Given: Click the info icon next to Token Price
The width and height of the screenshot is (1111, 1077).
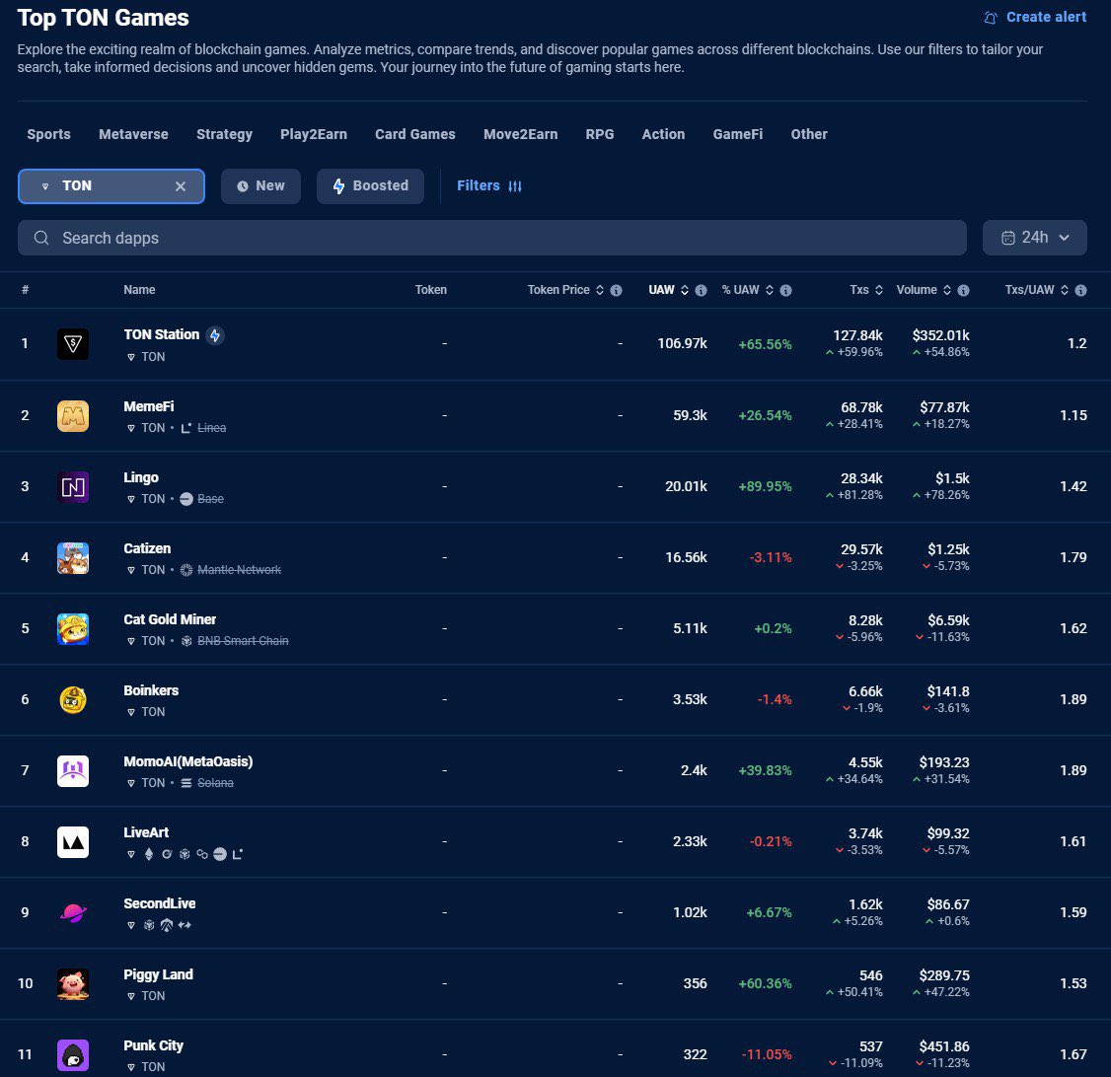Looking at the screenshot, I should pyautogui.click(x=616, y=290).
